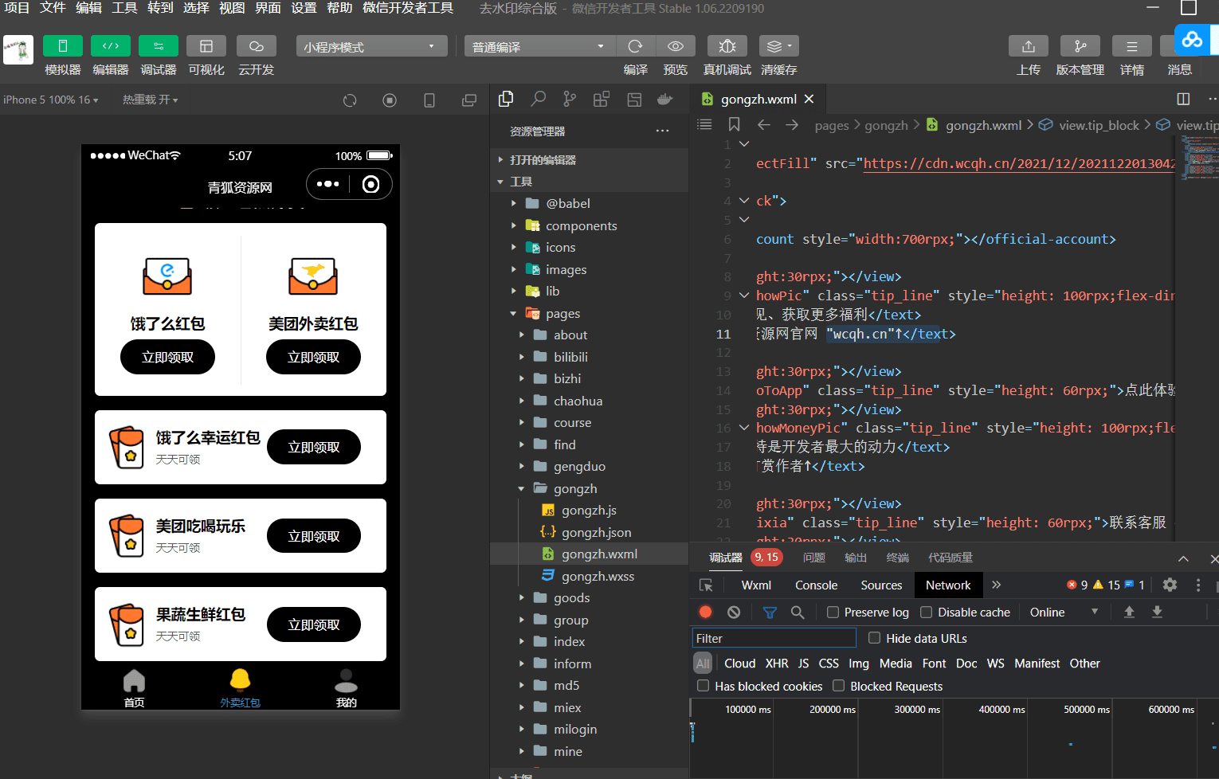The image size is (1219, 779).
Task: Split the editor with the split icon
Action: point(1183,99)
